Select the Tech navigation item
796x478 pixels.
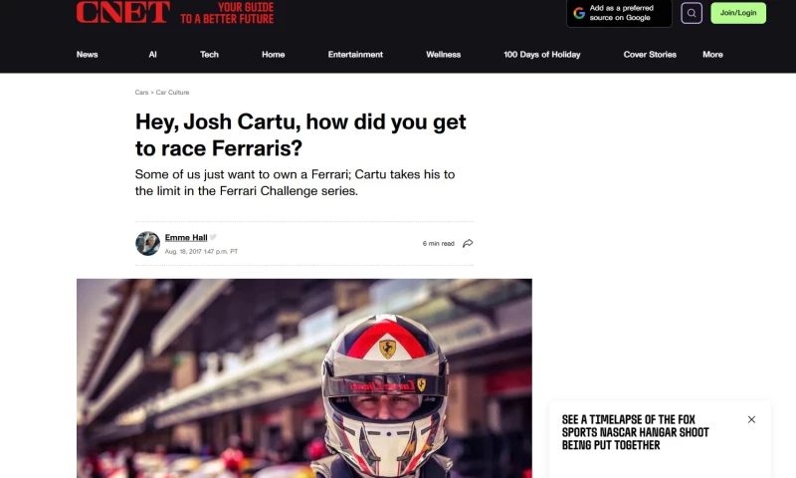pos(209,55)
